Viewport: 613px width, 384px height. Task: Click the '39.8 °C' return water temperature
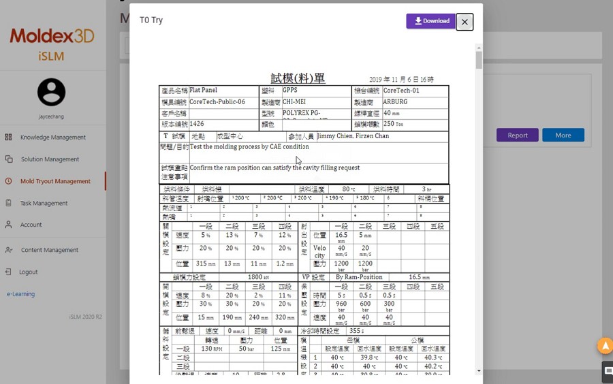point(369,357)
